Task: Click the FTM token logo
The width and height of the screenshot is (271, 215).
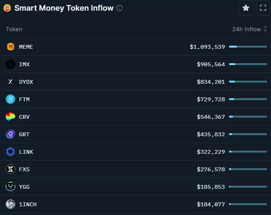Action: pyautogui.click(x=11, y=99)
